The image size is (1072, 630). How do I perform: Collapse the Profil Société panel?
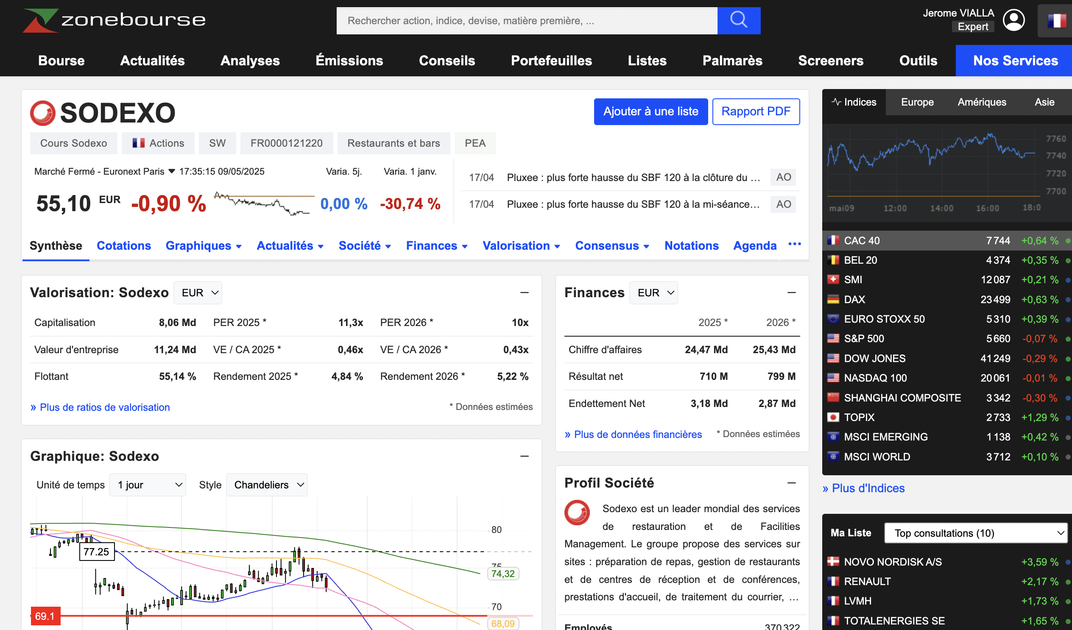click(791, 483)
